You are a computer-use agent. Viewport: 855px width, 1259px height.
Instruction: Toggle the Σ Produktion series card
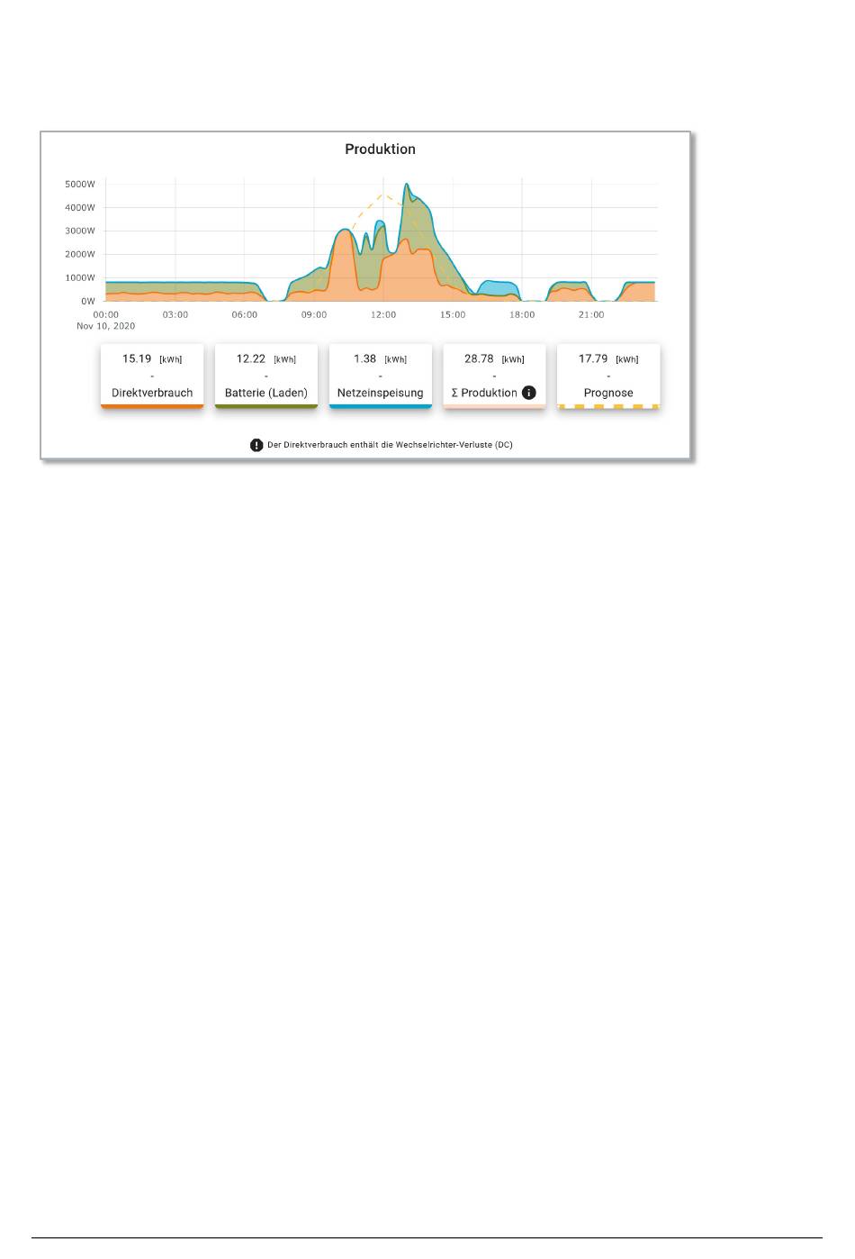coord(494,376)
